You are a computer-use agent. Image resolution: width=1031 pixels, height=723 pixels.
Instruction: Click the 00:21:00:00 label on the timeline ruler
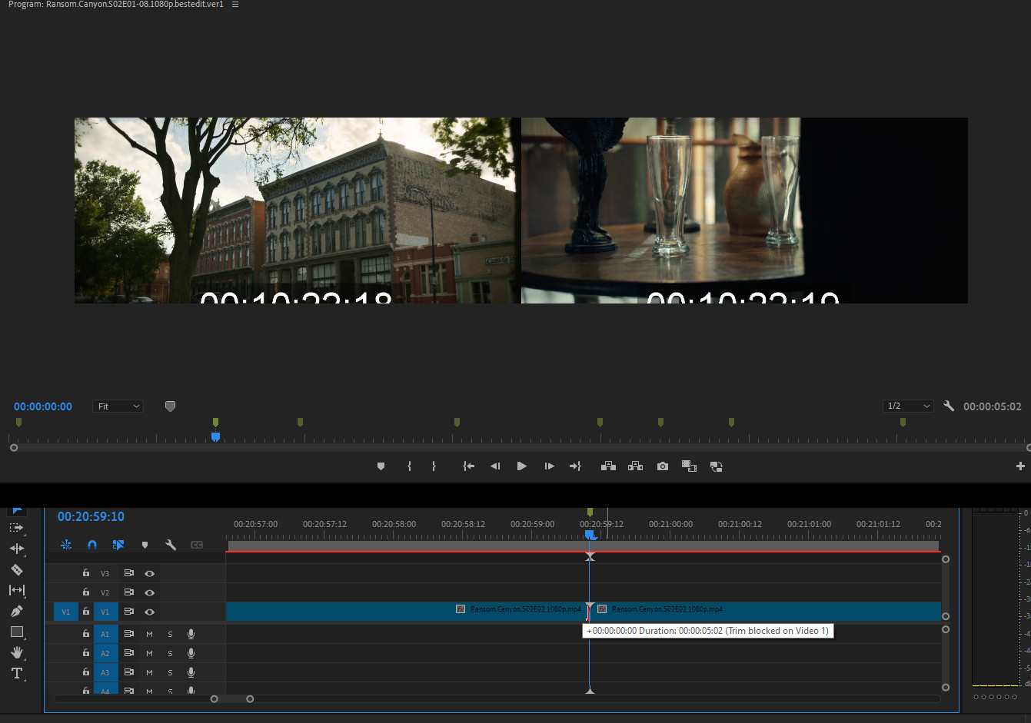pyautogui.click(x=670, y=524)
